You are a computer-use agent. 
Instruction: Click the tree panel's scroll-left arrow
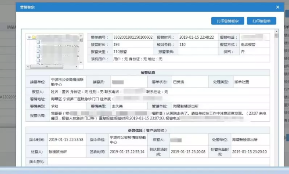pos(28,66)
